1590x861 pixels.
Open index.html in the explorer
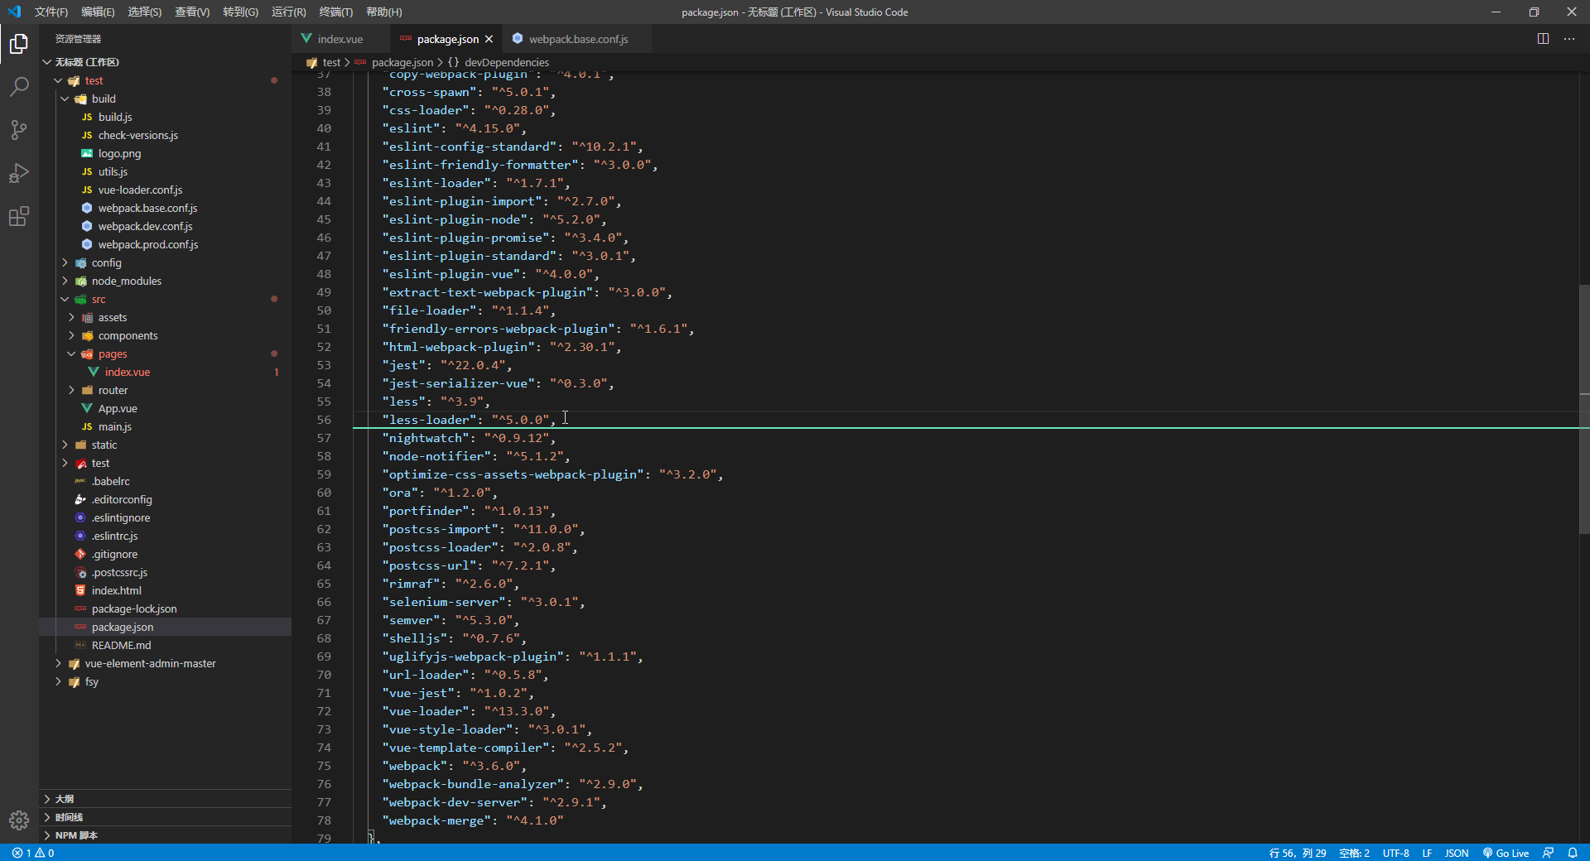[165, 590]
